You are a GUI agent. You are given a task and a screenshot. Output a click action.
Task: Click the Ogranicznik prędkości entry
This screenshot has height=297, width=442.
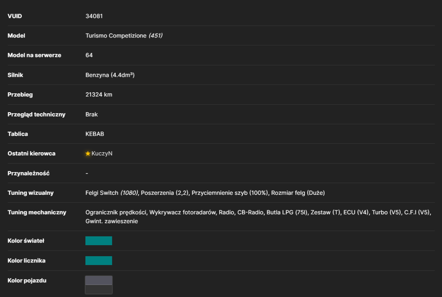click(116, 213)
